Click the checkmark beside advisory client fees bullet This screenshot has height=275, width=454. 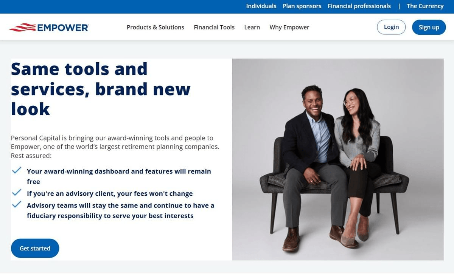coord(16,193)
